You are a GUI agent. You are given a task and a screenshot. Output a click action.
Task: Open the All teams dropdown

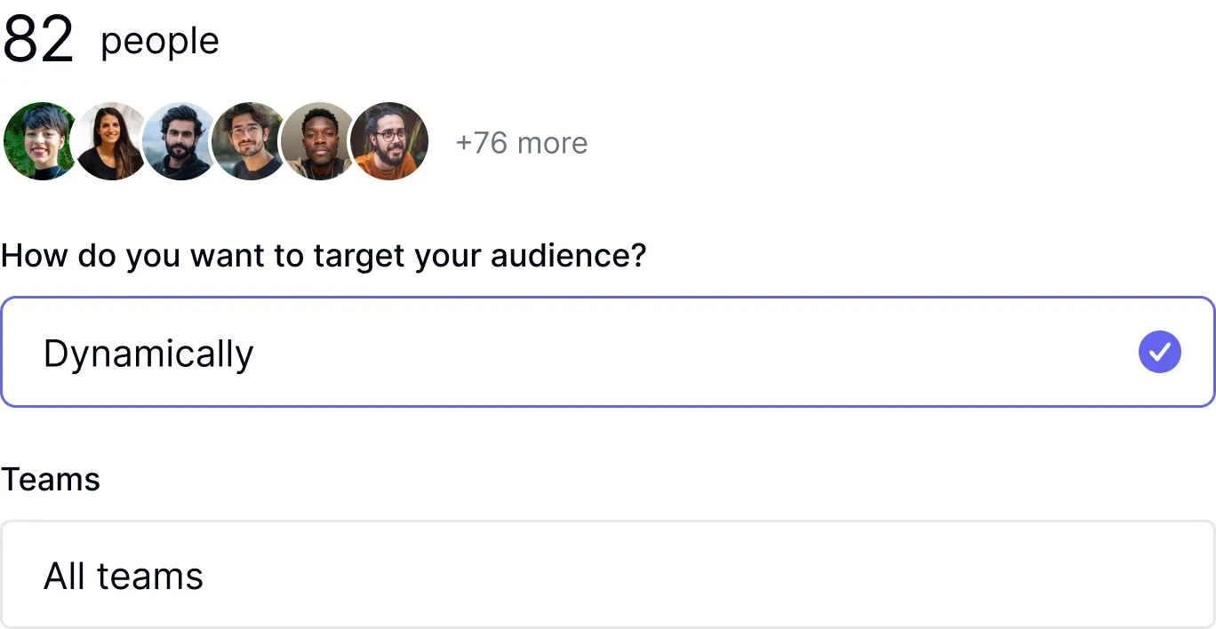[607, 575]
